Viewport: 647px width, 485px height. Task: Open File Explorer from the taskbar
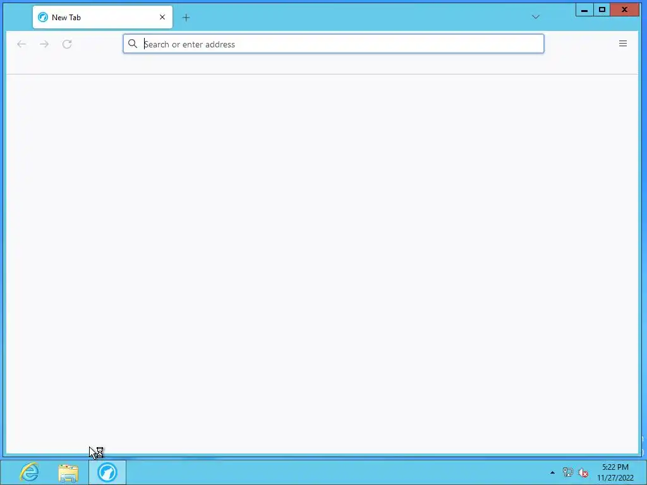tap(68, 472)
